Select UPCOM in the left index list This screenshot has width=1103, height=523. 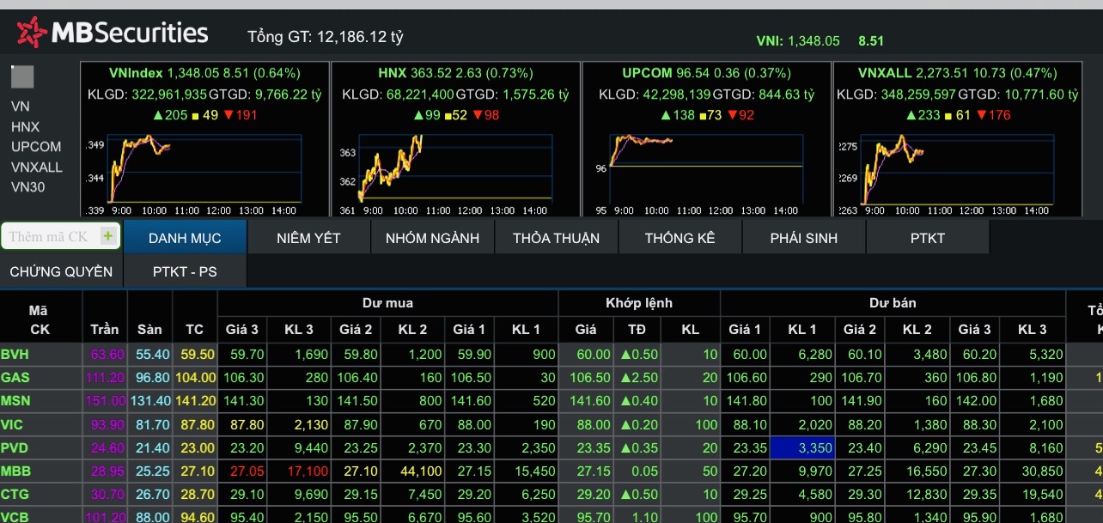[x=36, y=146]
